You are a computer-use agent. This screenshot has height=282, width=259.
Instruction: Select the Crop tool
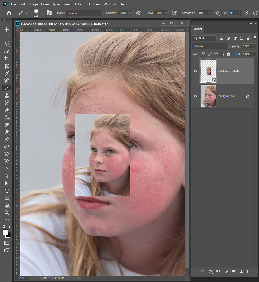point(7,59)
